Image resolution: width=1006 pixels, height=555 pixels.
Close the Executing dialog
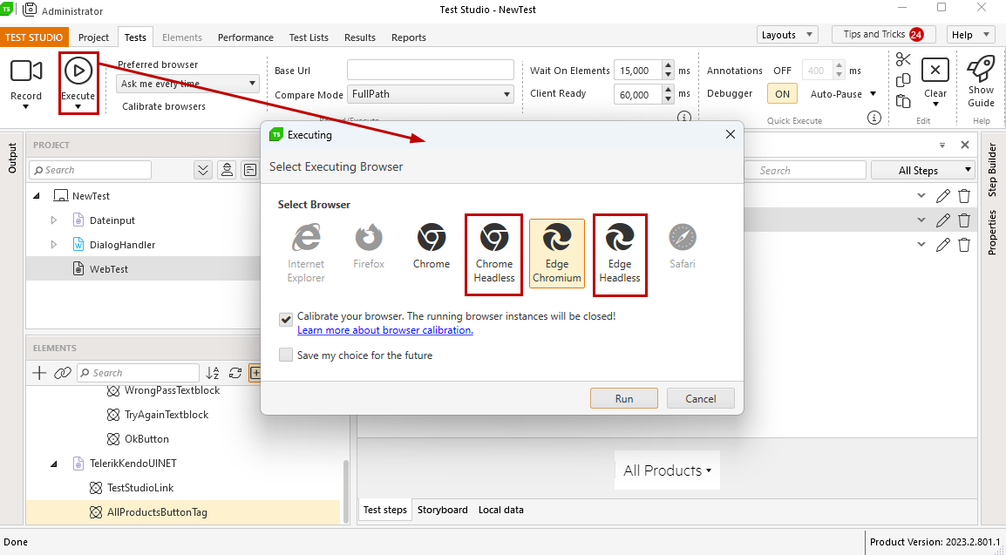click(731, 134)
